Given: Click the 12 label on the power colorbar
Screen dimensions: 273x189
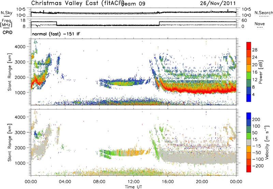Looking at the screenshot, I should [255, 80].
